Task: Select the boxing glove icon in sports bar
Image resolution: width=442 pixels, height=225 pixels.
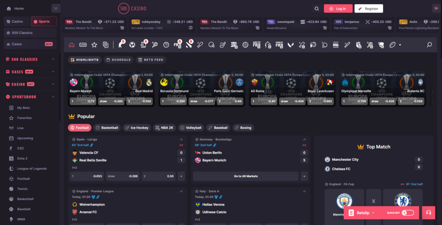Action: [x=358, y=45]
